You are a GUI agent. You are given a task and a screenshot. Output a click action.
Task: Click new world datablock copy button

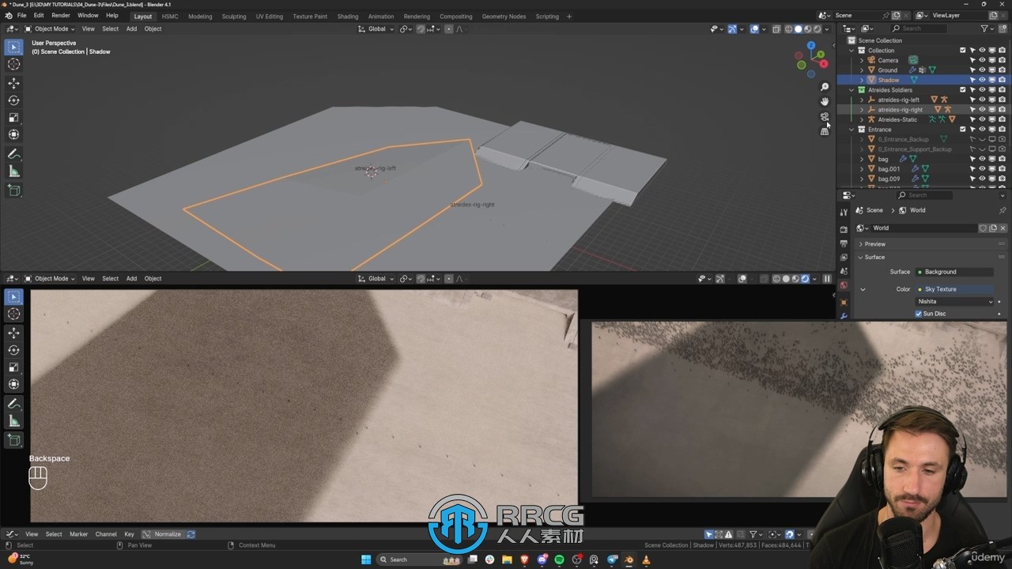coord(993,228)
